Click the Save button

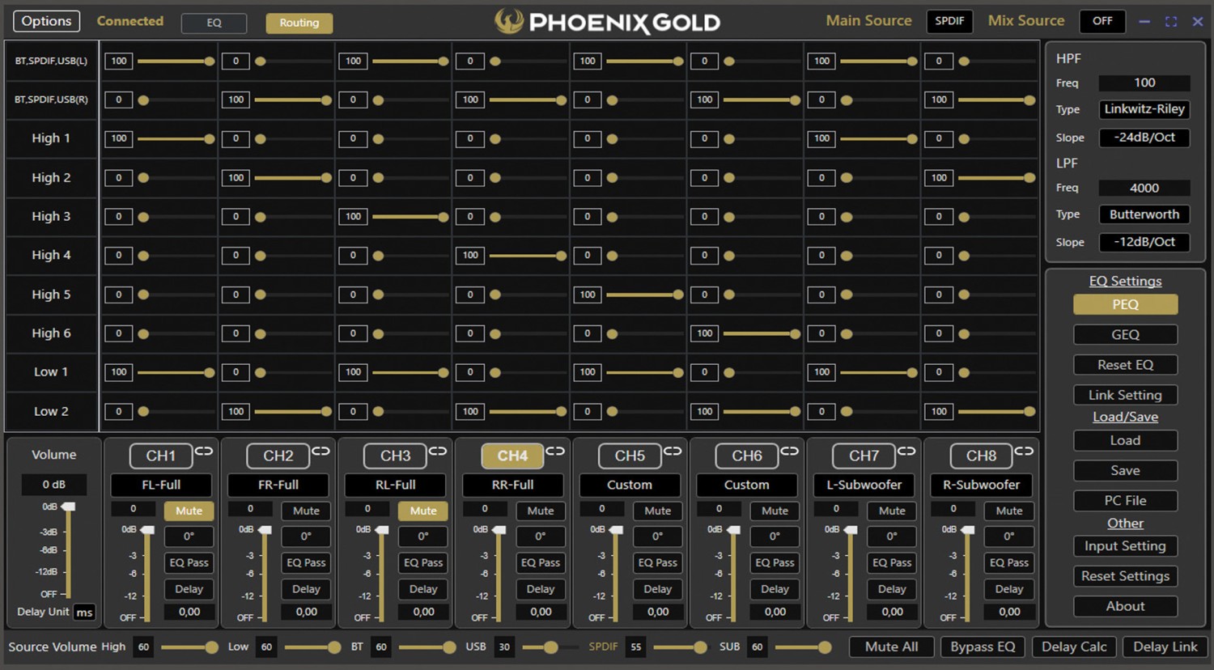(1125, 470)
